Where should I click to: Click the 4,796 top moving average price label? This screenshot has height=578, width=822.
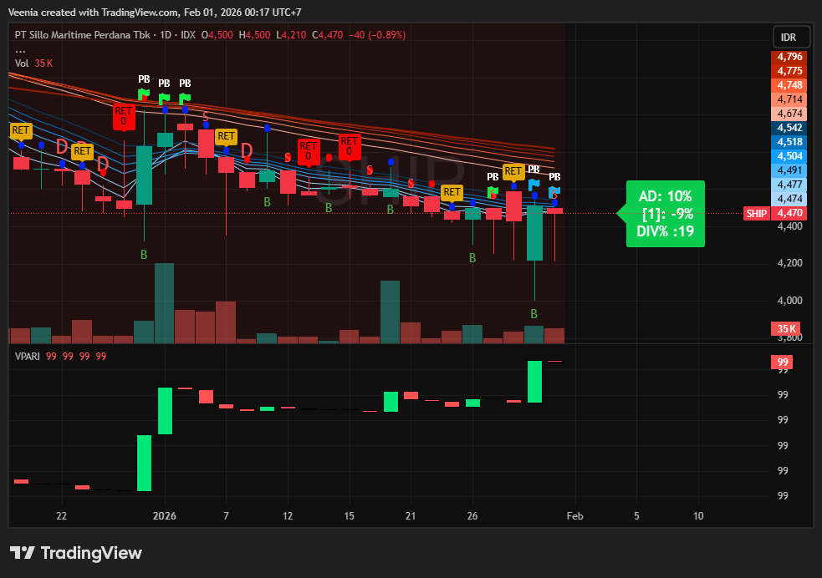[x=789, y=57]
